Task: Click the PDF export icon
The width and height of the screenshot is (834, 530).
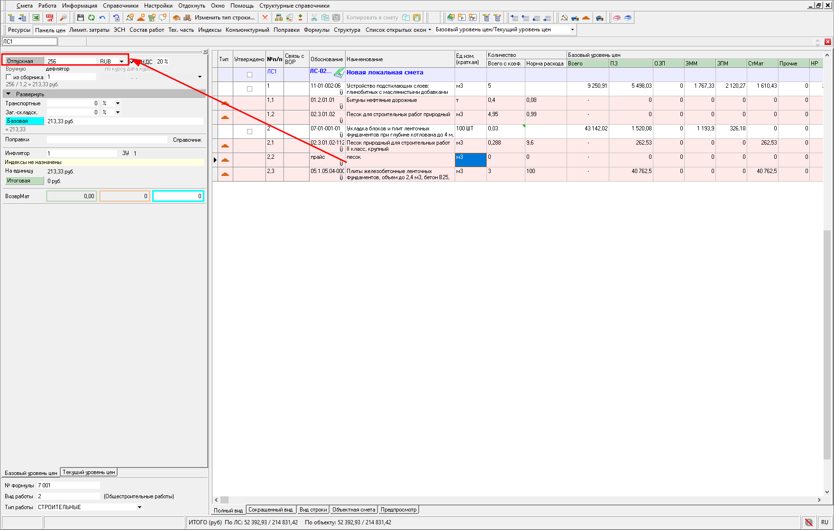Action: 49,18
